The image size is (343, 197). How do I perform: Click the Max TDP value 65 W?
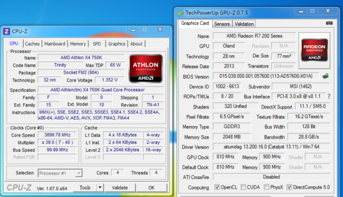(115, 65)
